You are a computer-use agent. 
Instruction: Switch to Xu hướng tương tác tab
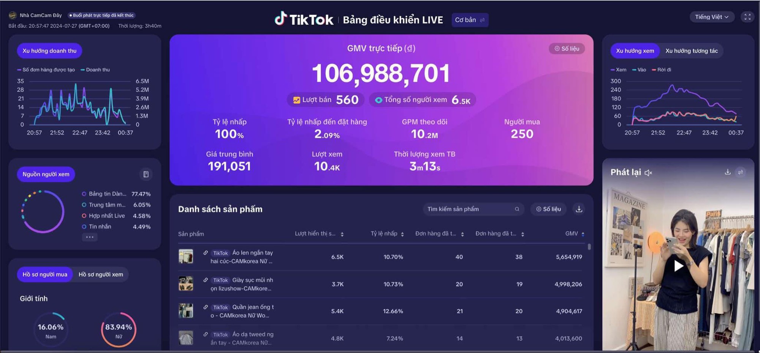coord(692,51)
